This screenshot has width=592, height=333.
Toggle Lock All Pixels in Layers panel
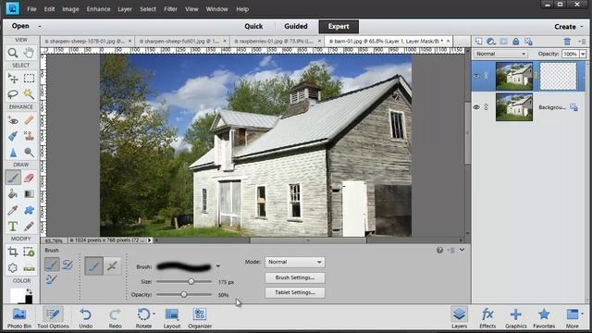click(x=515, y=41)
